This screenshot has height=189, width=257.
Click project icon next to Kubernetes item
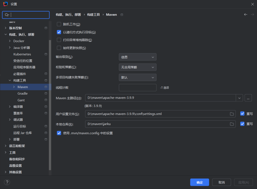click(46, 54)
